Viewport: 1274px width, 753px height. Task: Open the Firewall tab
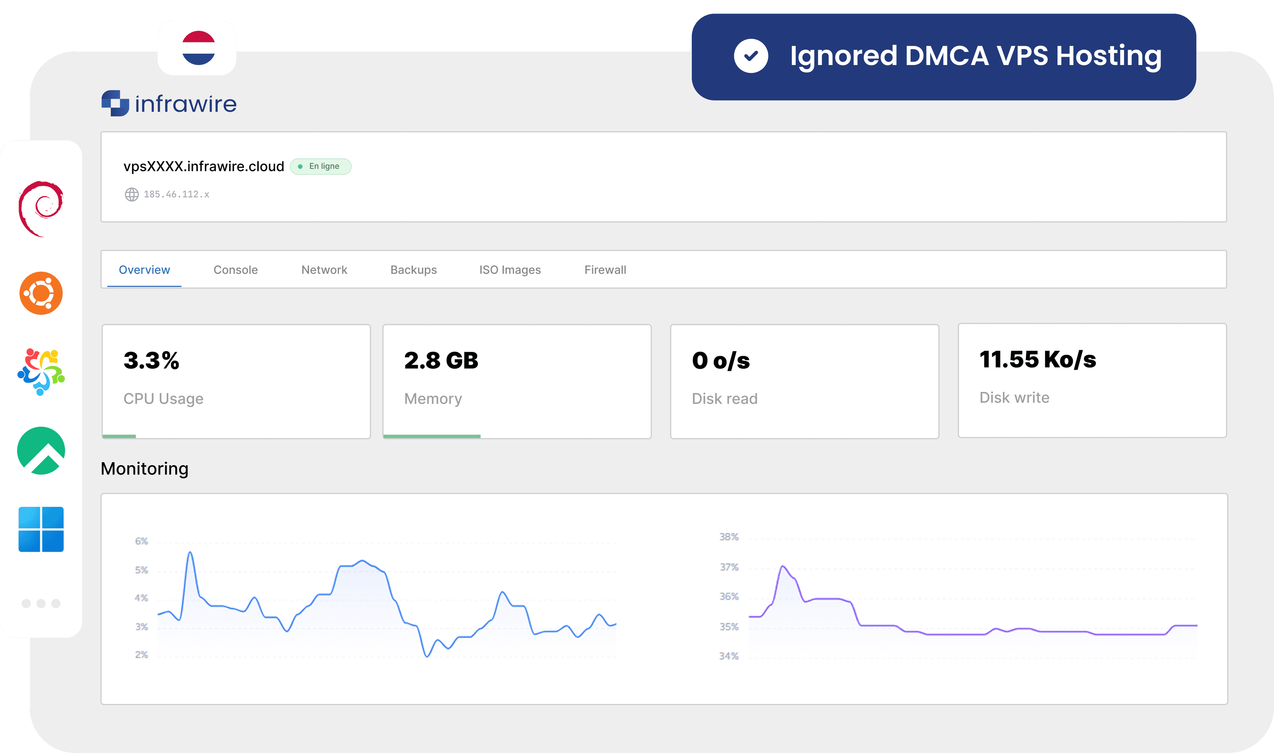(x=605, y=270)
